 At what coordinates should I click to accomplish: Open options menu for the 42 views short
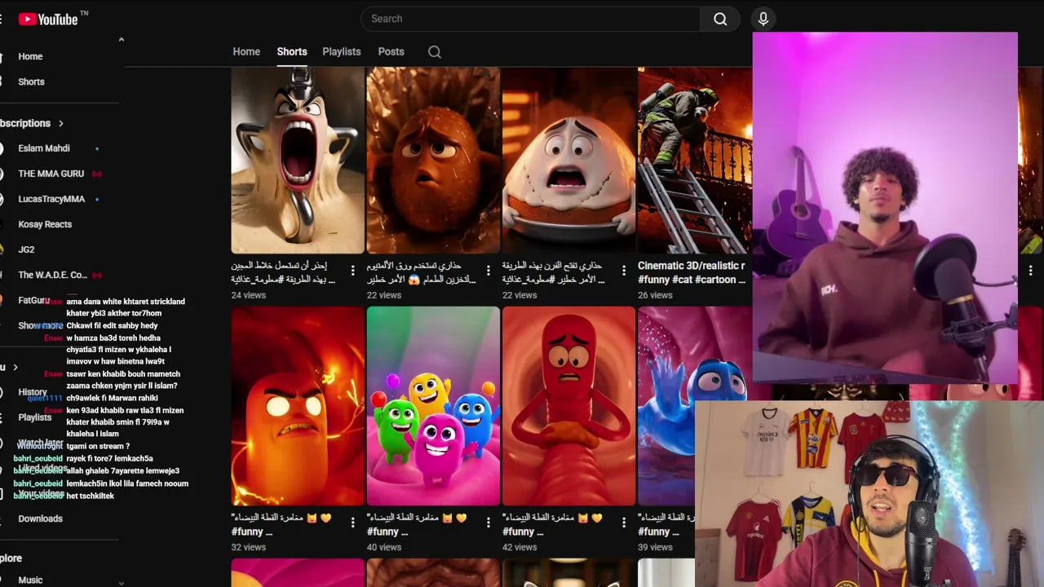(x=624, y=523)
